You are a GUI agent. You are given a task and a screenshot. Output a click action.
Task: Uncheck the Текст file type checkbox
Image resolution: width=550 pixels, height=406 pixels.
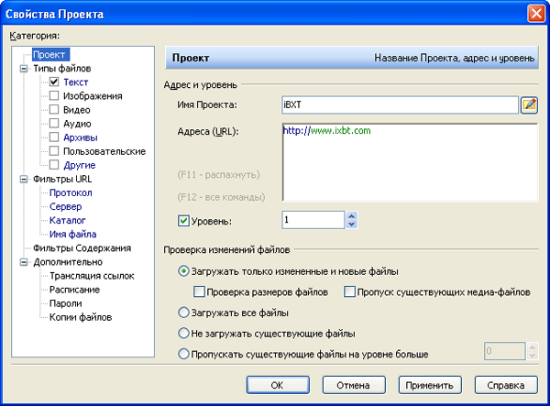(x=54, y=82)
